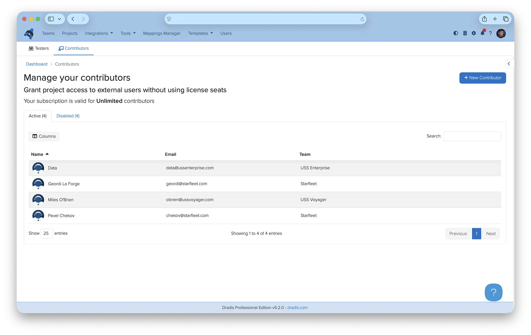
Task: Select the Active (4) tab
Action: (x=38, y=116)
